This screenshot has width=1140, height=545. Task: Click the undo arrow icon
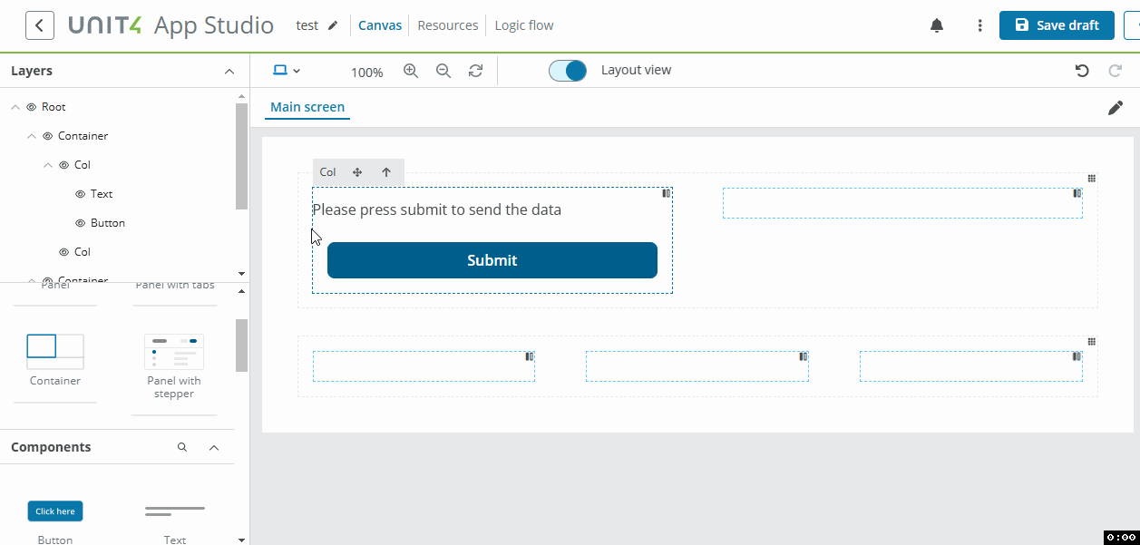[x=1081, y=70]
